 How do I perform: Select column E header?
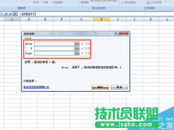pos(45,19)
